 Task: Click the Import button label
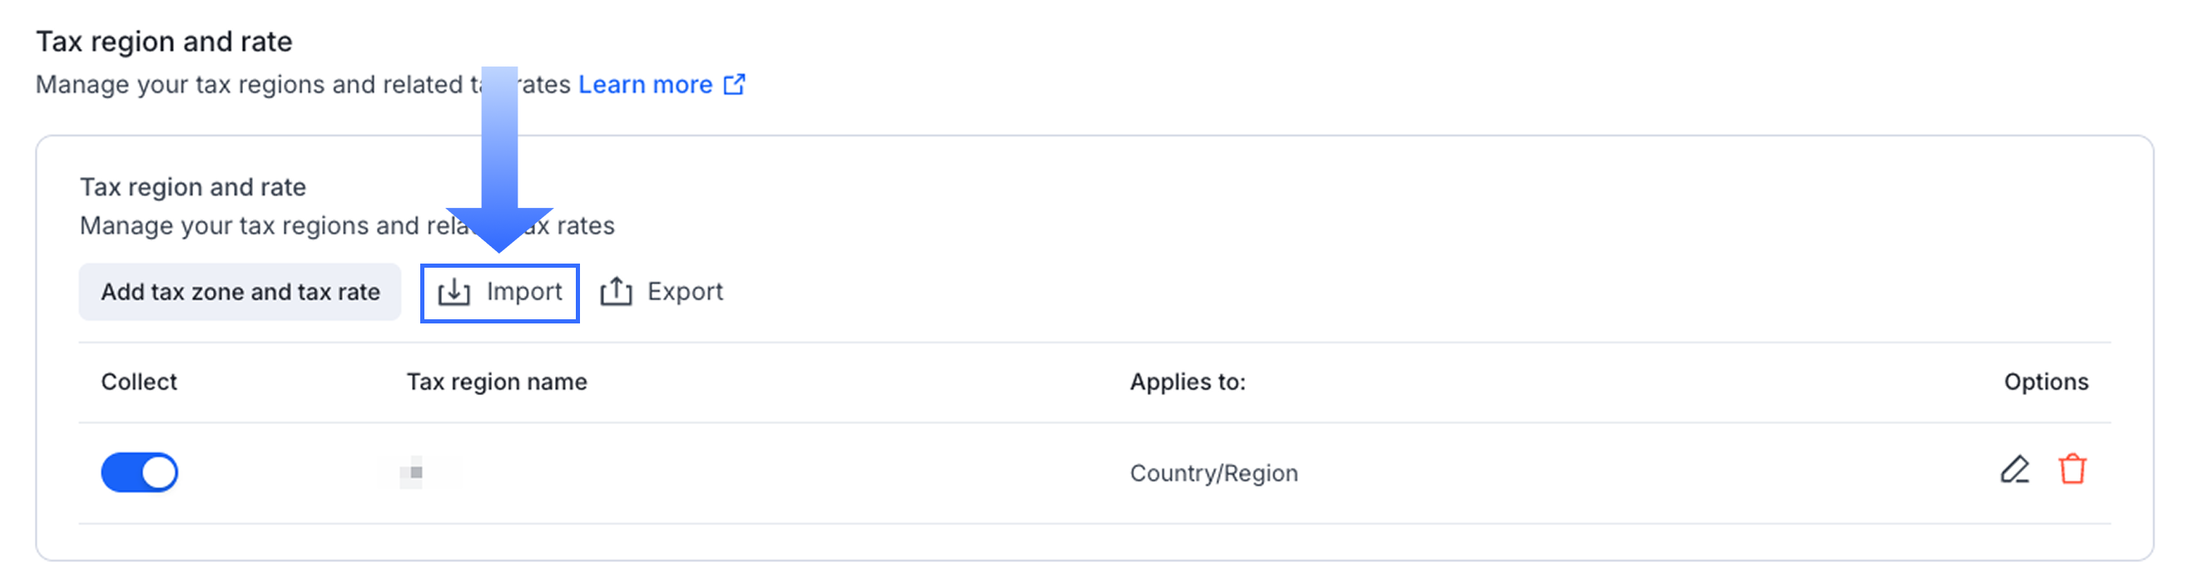[524, 292]
